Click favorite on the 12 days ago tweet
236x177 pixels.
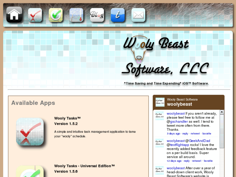[208, 161]
